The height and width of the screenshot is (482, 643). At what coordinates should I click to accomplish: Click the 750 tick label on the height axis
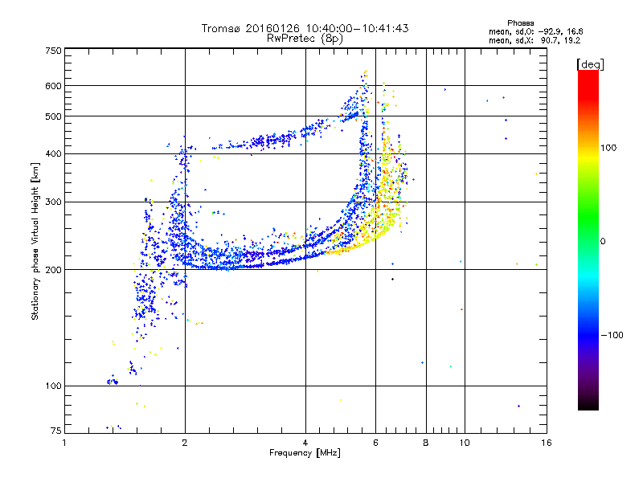click(53, 50)
